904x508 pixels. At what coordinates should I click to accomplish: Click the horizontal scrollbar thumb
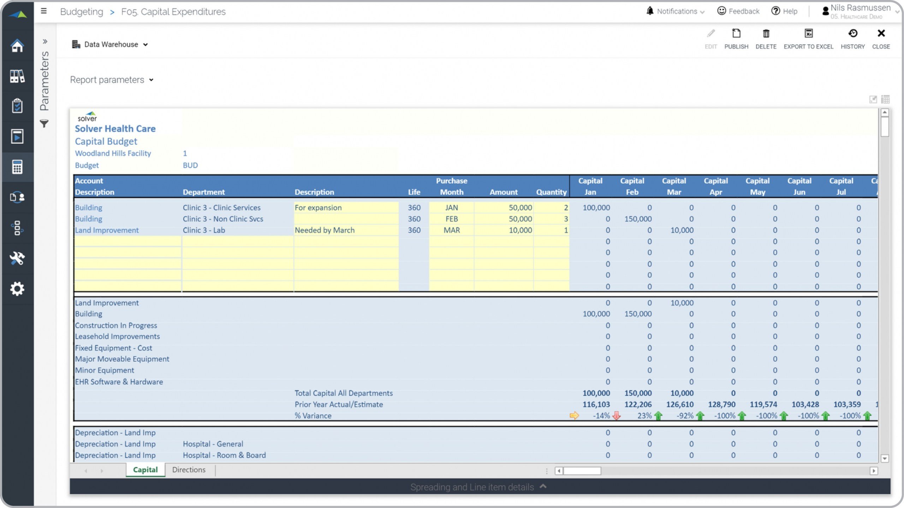(582, 471)
